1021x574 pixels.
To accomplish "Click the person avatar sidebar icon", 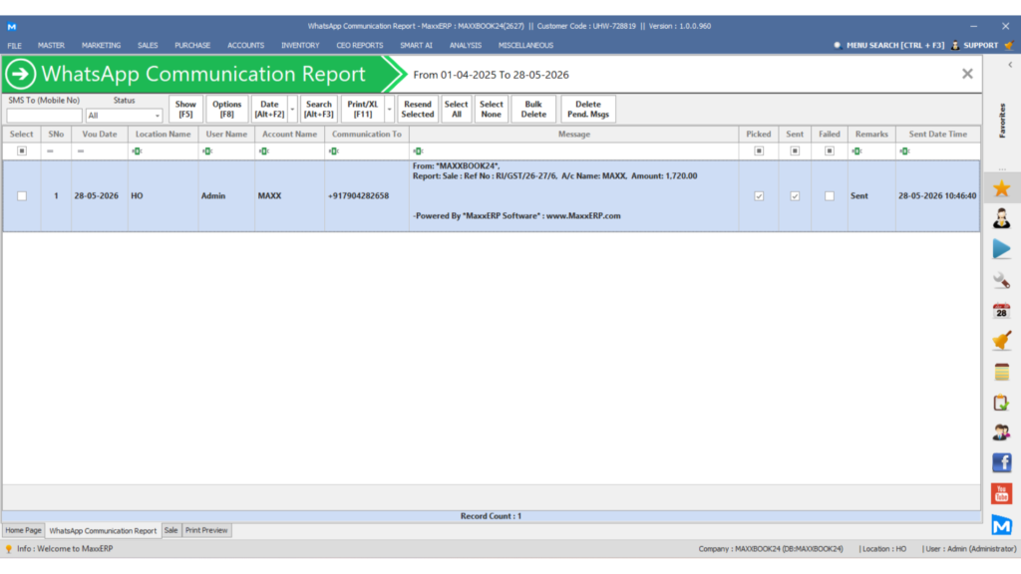I will (1001, 218).
